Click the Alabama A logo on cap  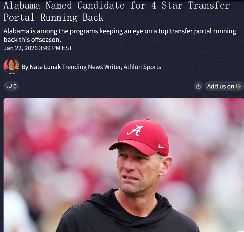pos(135,130)
